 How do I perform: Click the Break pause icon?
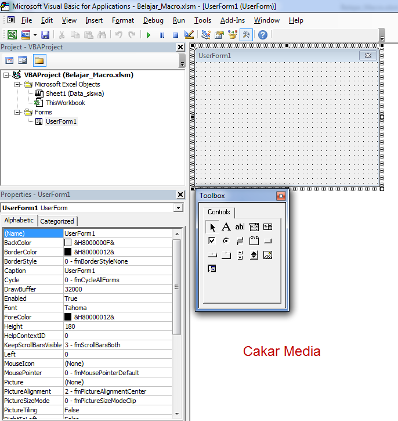click(x=162, y=35)
